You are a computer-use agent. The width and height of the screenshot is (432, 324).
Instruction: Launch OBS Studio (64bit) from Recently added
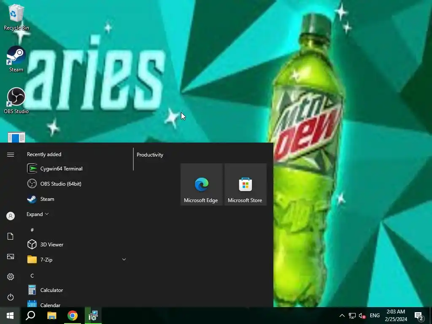[x=77, y=184]
